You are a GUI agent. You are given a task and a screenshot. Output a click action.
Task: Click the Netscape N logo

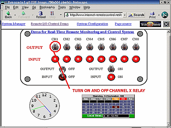point(165,15)
